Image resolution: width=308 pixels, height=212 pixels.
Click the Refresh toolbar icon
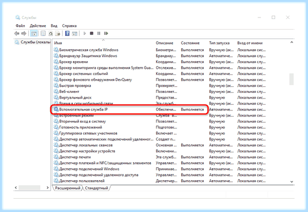coord(50,33)
